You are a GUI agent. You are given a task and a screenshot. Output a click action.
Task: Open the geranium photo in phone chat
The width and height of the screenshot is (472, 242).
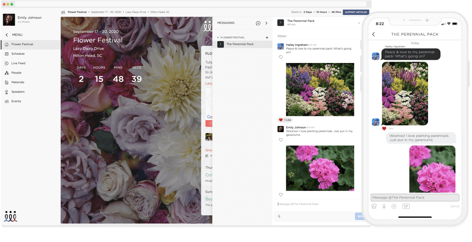click(x=432, y=169)
